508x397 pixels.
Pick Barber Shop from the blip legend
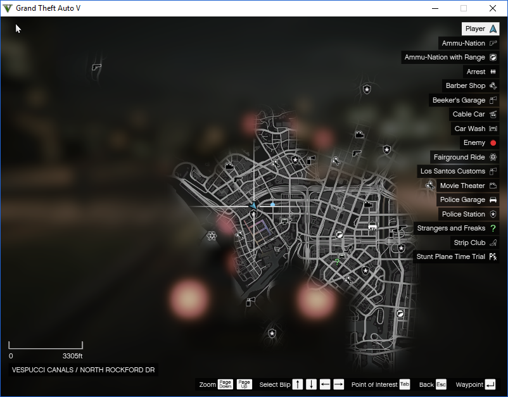coord(471,86)
